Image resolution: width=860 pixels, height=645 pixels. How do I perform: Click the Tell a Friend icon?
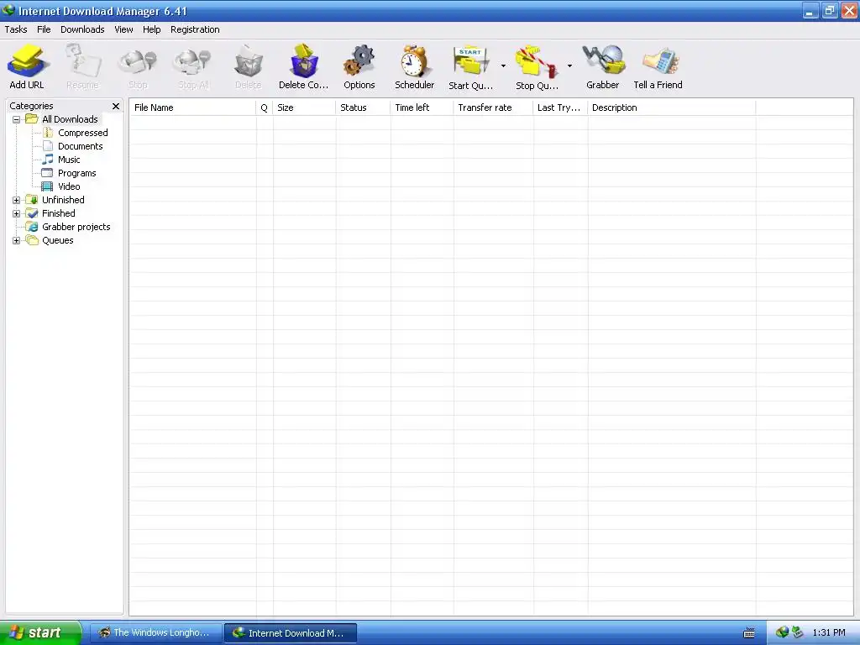point(660,61)
